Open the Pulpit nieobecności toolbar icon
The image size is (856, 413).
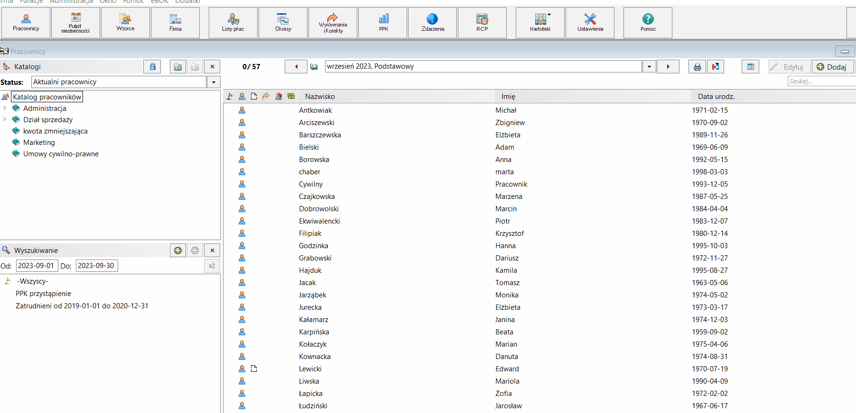75,23
